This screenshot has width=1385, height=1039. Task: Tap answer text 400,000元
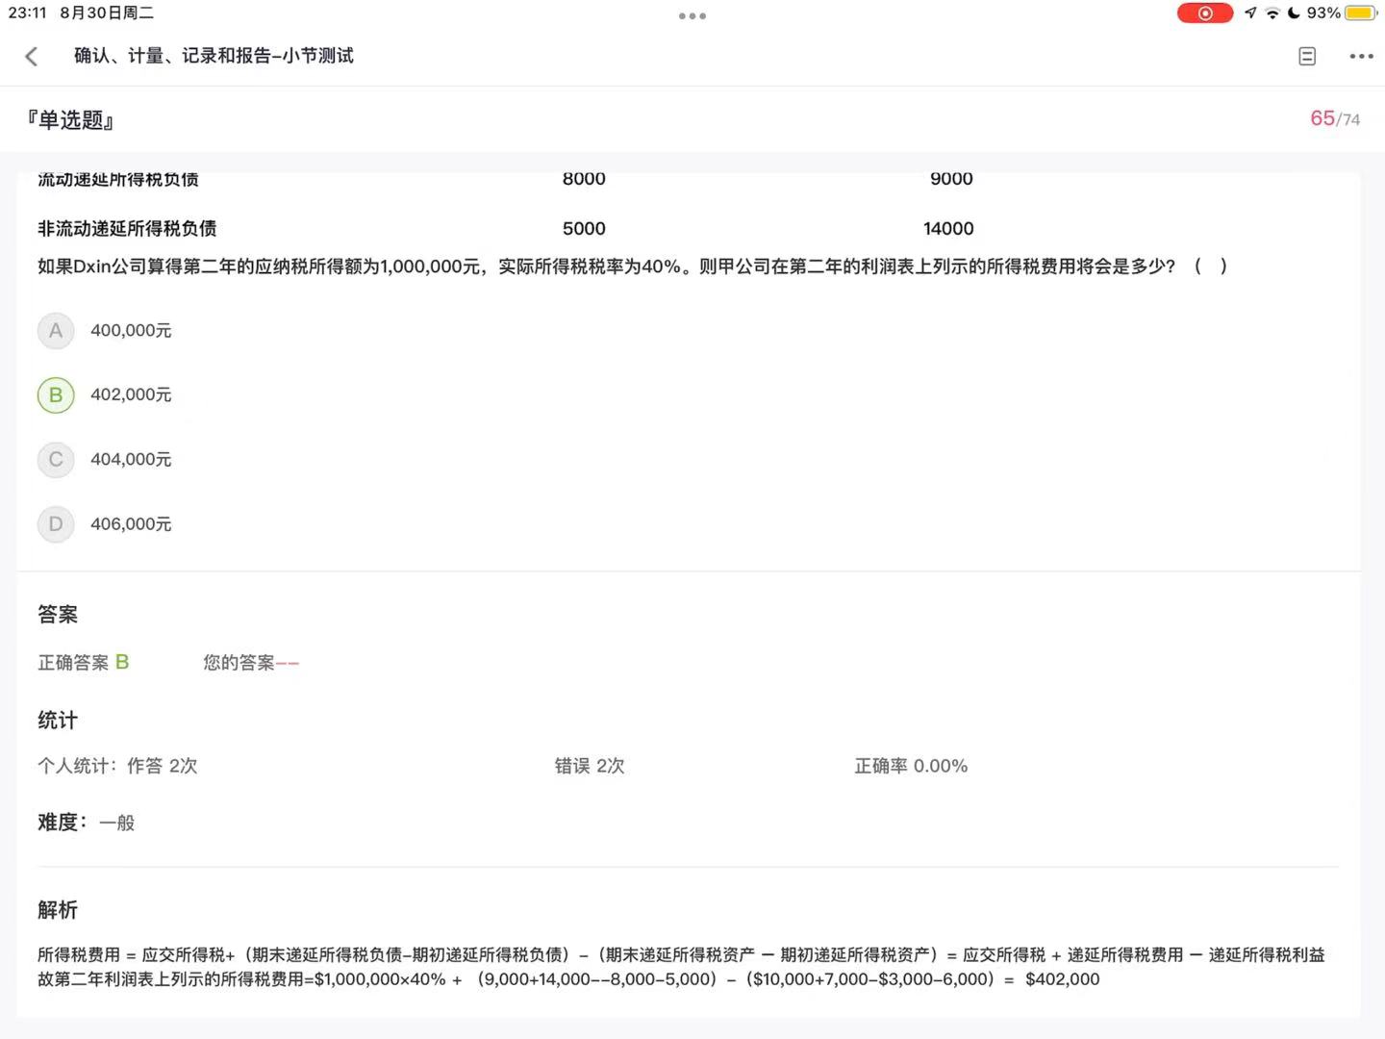click(x=131, y=331)
